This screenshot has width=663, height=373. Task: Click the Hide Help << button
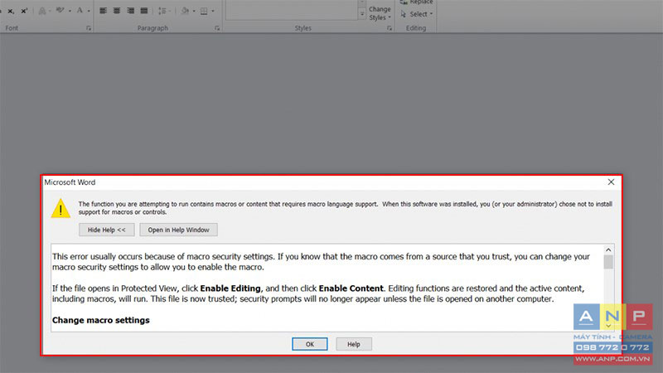(x=107, y=230)
